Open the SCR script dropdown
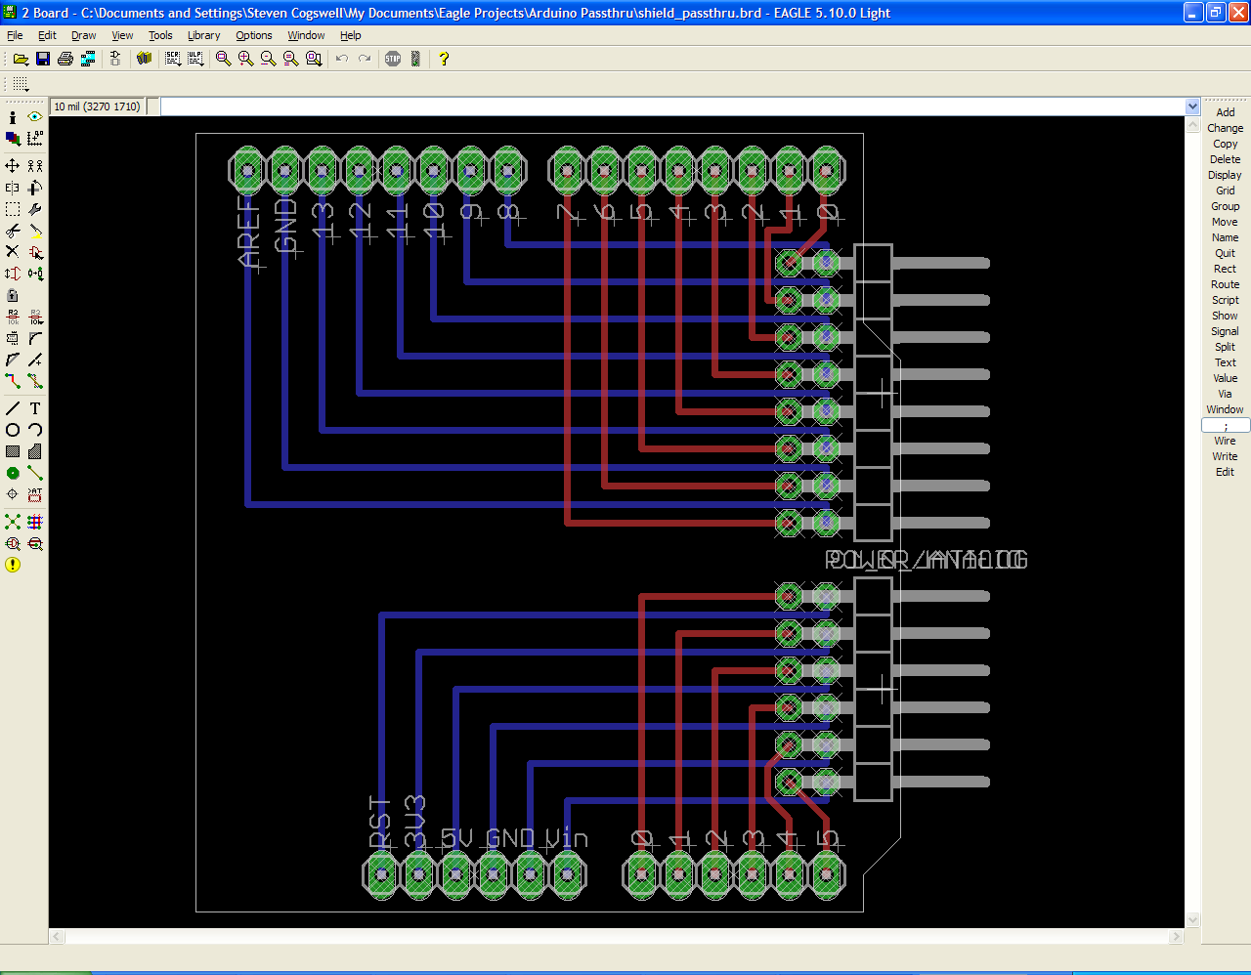 pos(173,59)
